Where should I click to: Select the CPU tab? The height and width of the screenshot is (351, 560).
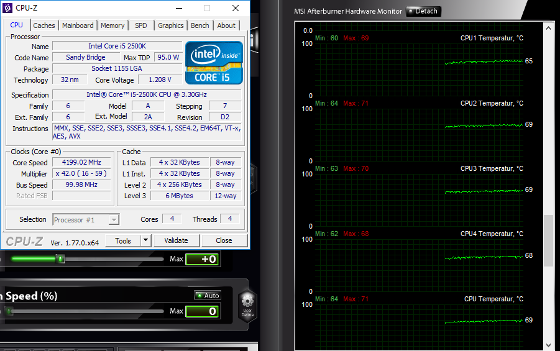(x=16, y=25)
